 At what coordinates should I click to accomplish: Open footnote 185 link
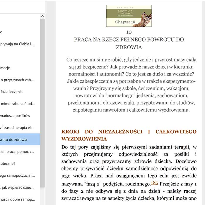coord(154,183)
